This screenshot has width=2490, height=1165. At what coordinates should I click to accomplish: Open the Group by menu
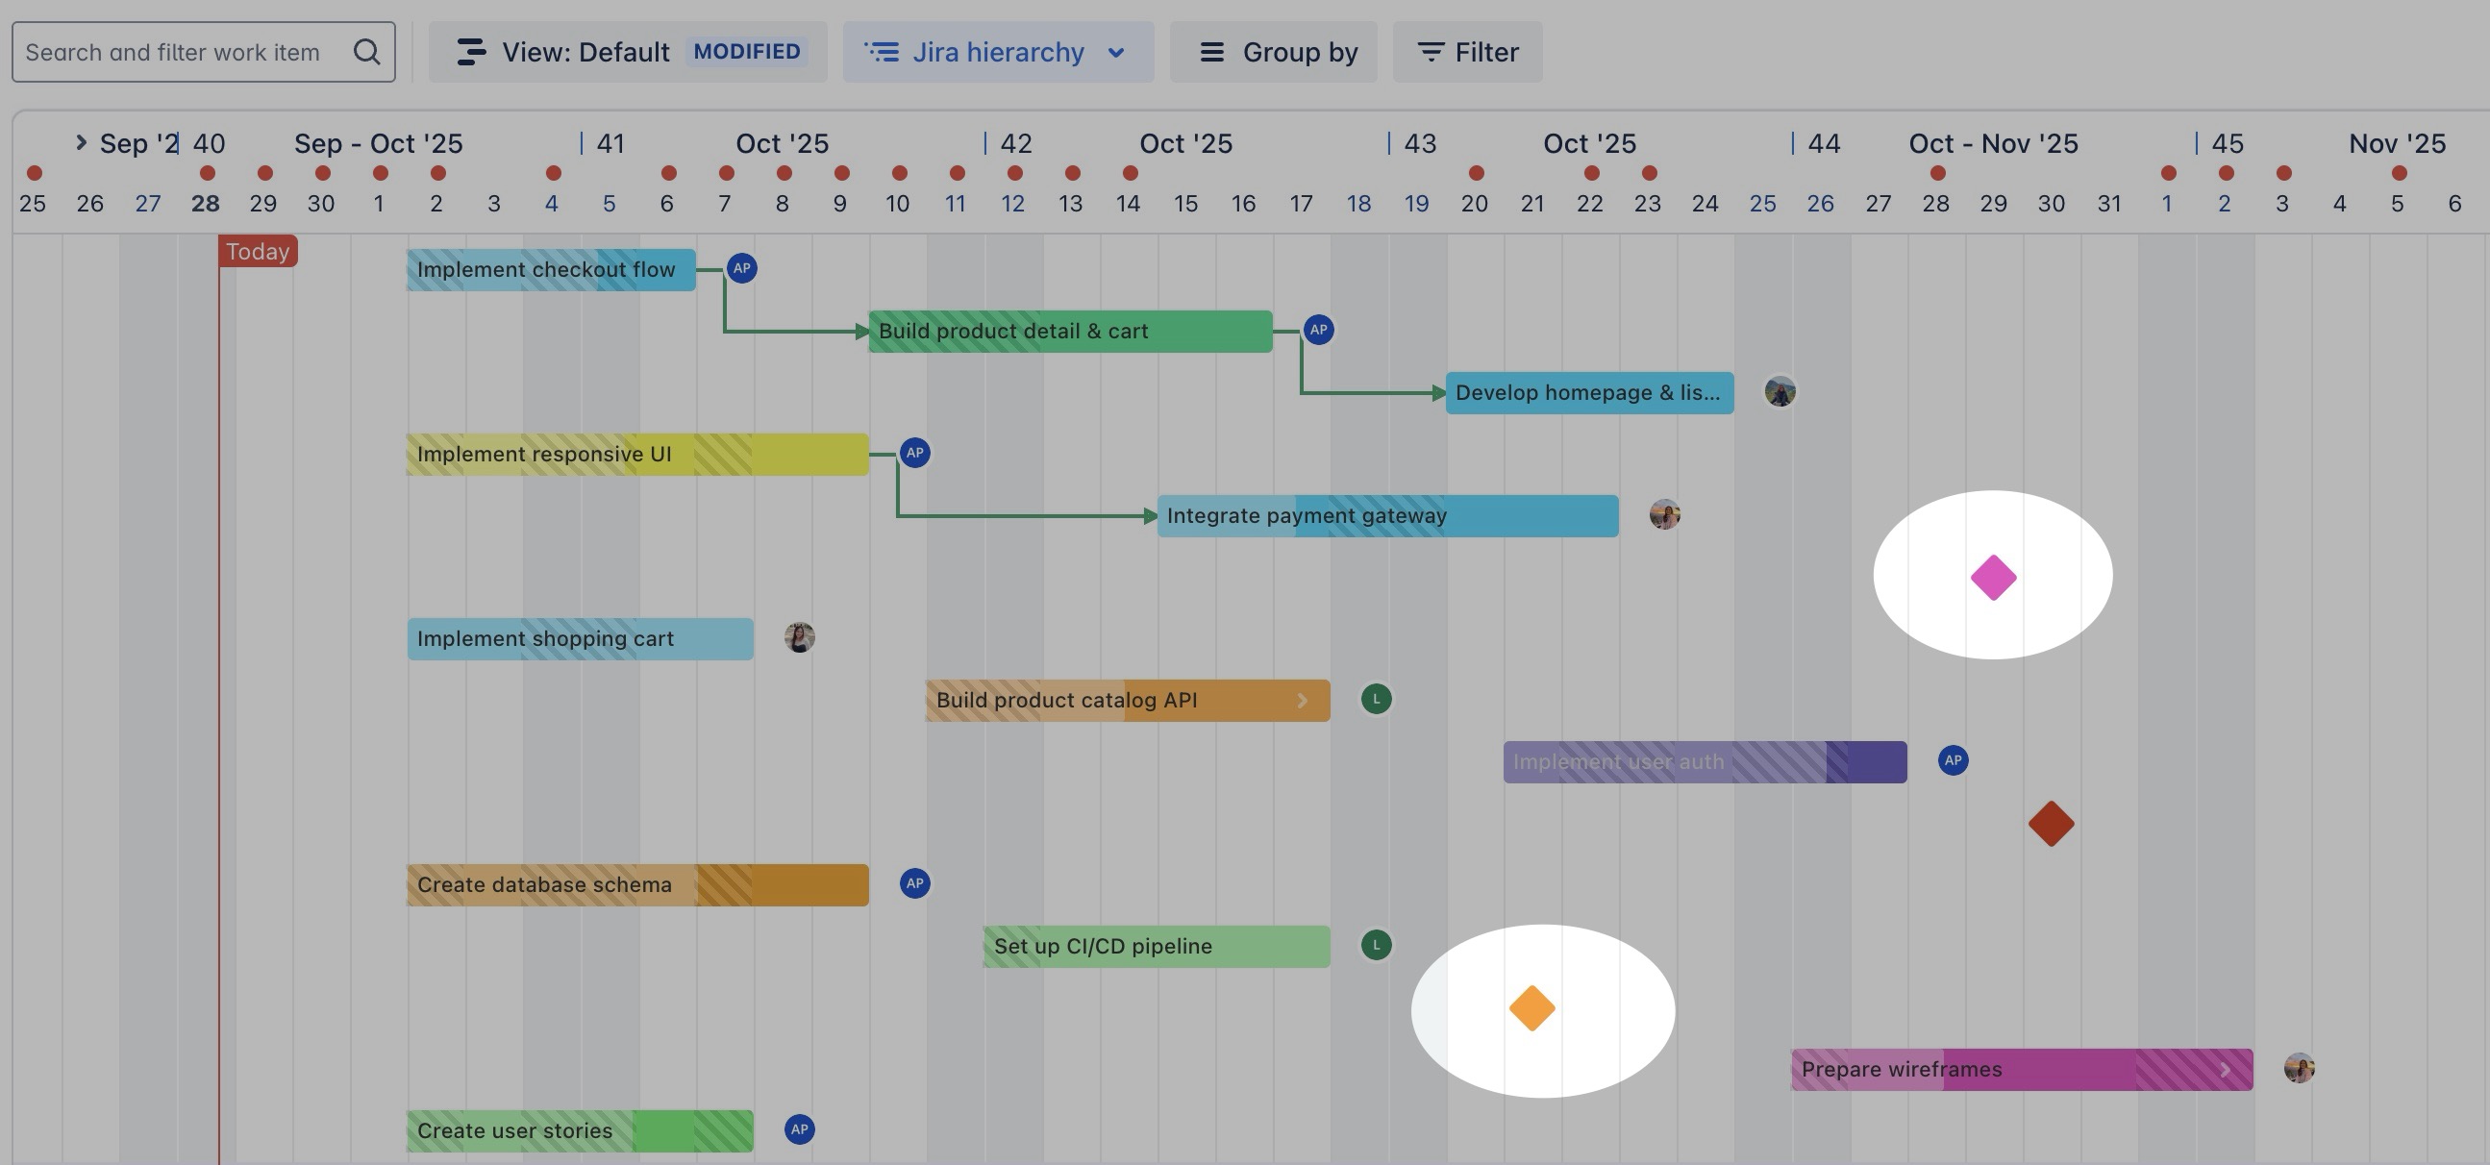[x=1273, y=52]
